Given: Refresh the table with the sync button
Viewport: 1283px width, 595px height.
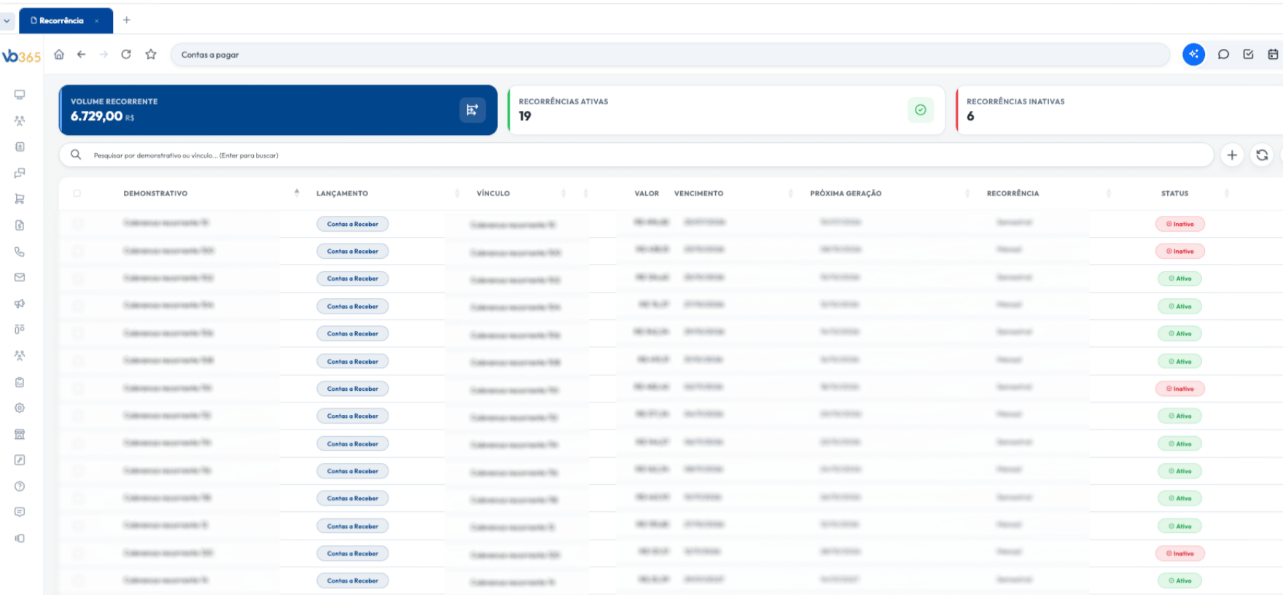Looking at the screenshot, I should tap(1262, 155).
